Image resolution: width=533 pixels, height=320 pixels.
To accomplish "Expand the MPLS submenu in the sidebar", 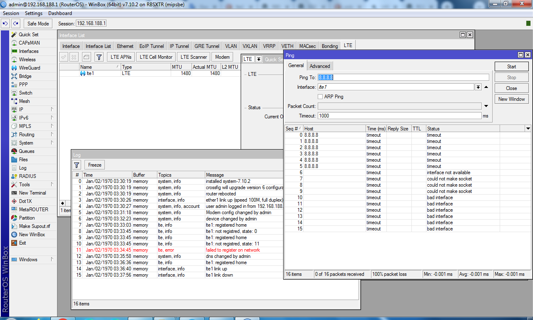I will (x=52, y=126).
